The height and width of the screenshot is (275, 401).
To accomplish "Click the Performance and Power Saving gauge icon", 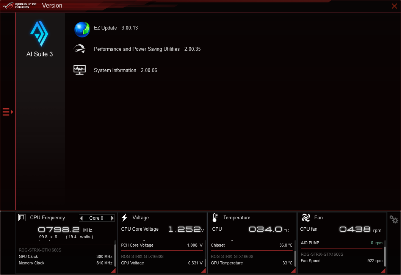I will pos(80,48).
